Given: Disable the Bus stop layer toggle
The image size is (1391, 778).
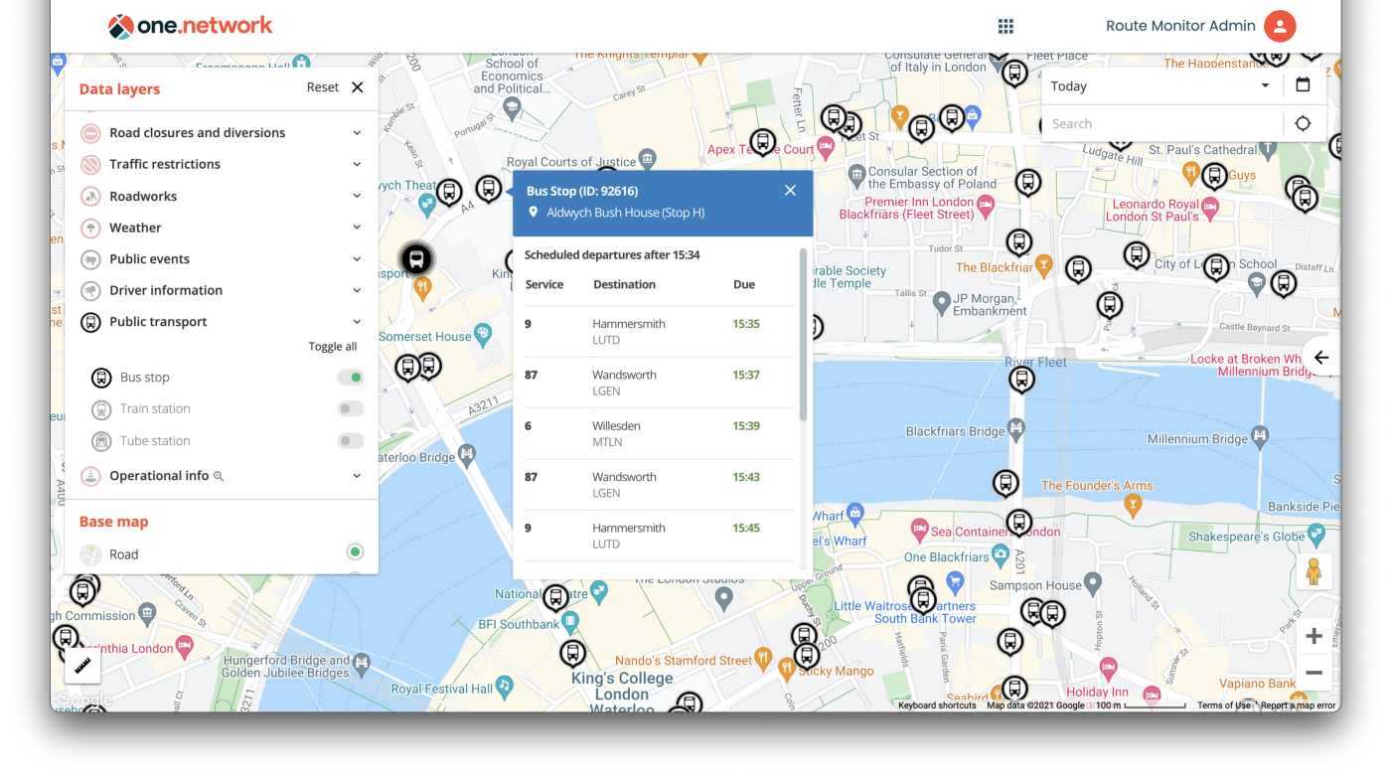Looking at the screenshot, I should pyautogui.click(x=350, y=378).
